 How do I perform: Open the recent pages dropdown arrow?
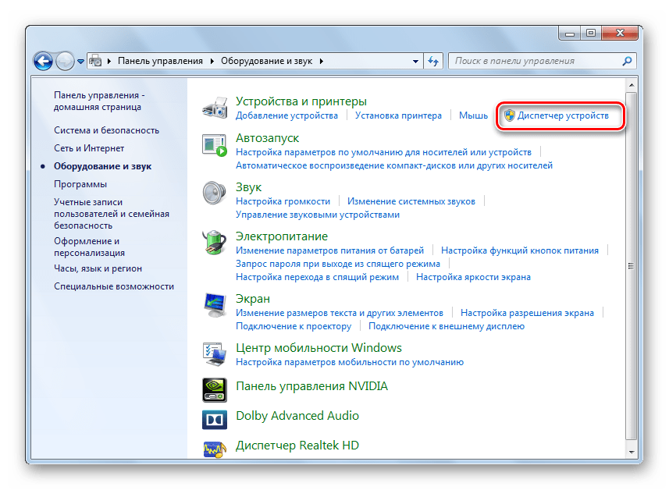tap(80, 61)
